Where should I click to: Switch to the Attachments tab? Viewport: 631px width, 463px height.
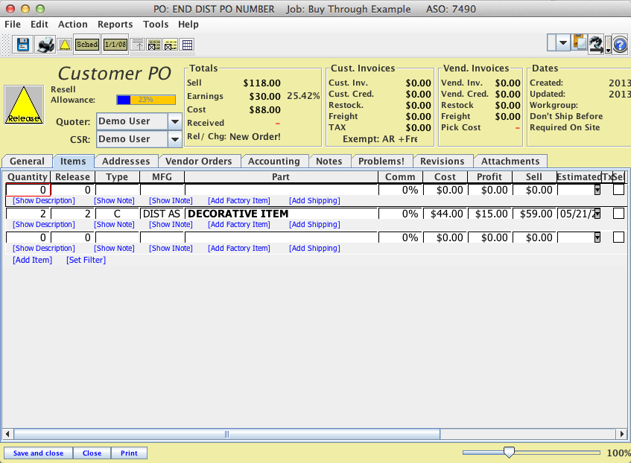(510, 162)
